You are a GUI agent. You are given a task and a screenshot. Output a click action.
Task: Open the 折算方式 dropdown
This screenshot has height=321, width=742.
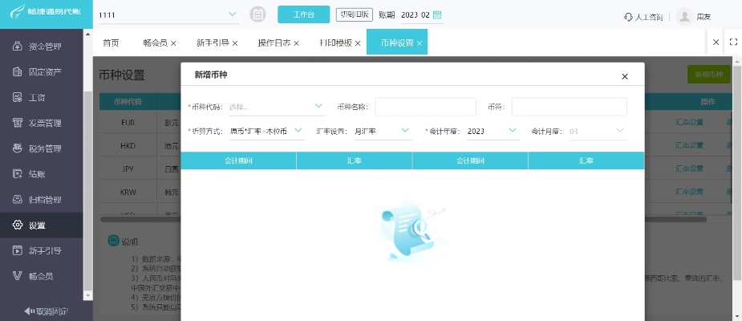click(x=266, y=130)
